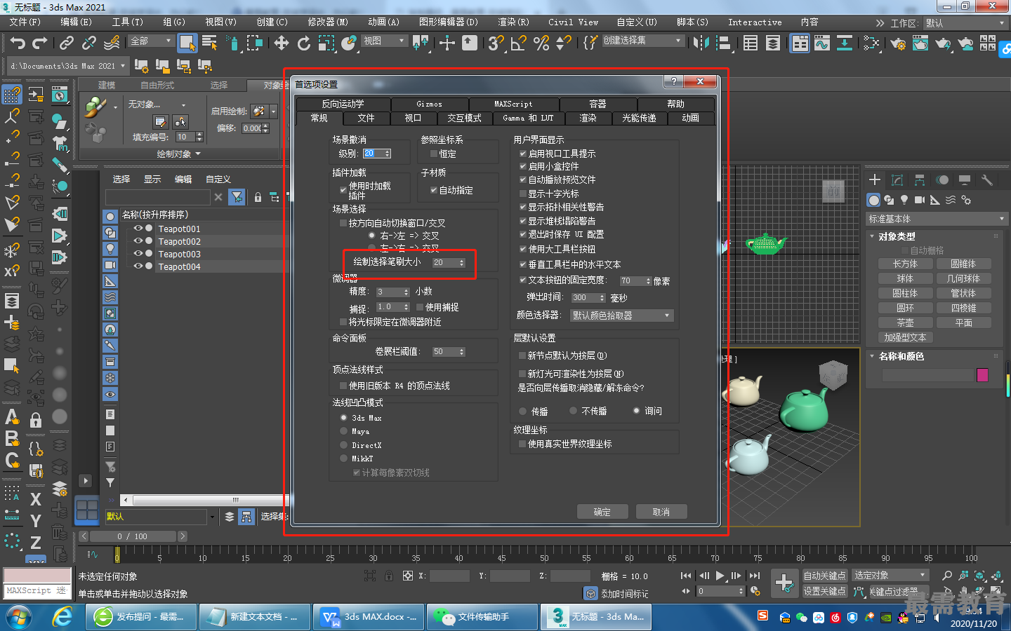Open the workspace 默认 dropdown

pos(965,23)
